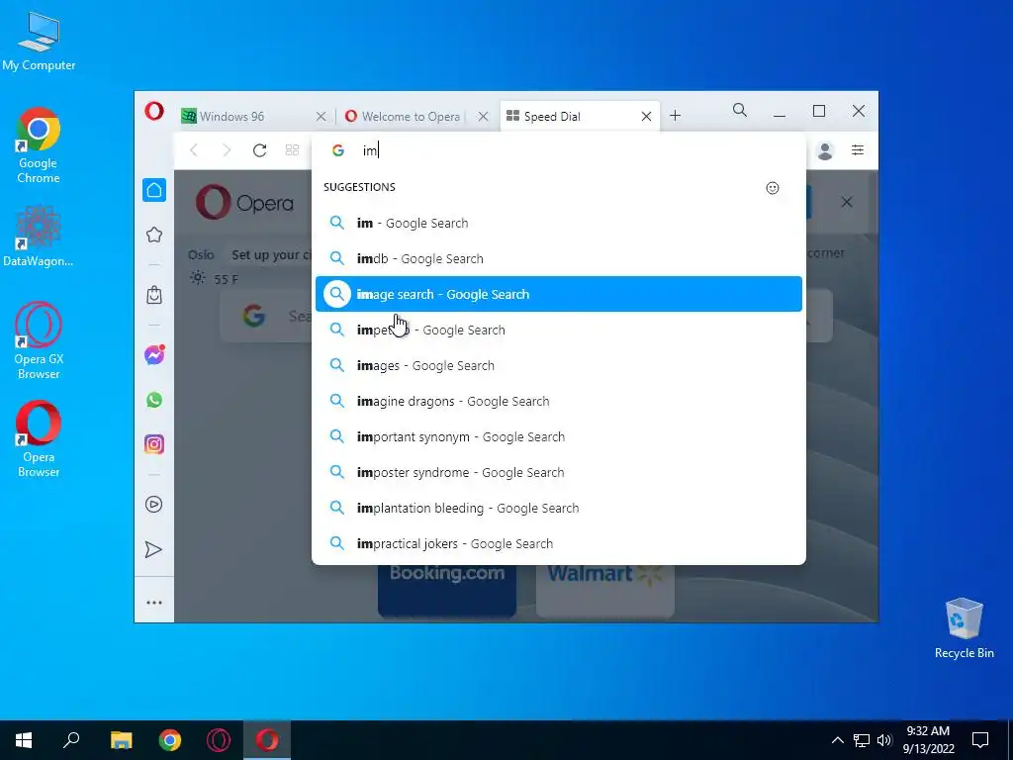Open the notification center icon
Image resolution: width=1013 pixels, height=760 pixels.
pos(980,740)
